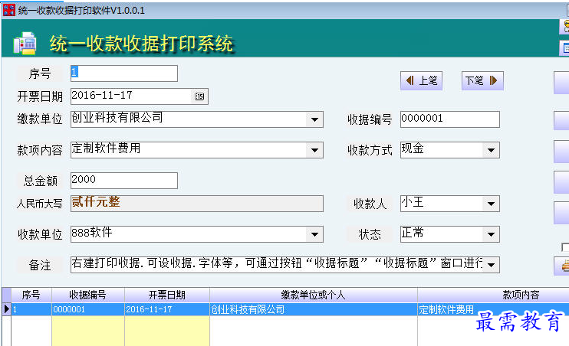Expand the 款项内容 dropdown

point(314,150)
